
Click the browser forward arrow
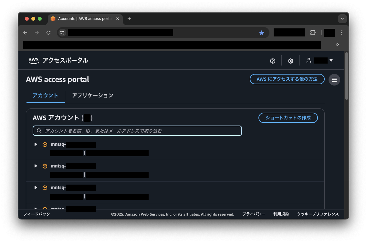pos(37,33)
